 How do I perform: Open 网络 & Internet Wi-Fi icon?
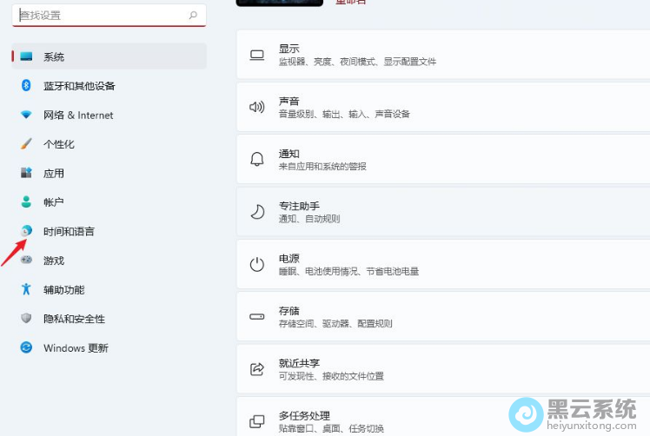tap(26, 115)
